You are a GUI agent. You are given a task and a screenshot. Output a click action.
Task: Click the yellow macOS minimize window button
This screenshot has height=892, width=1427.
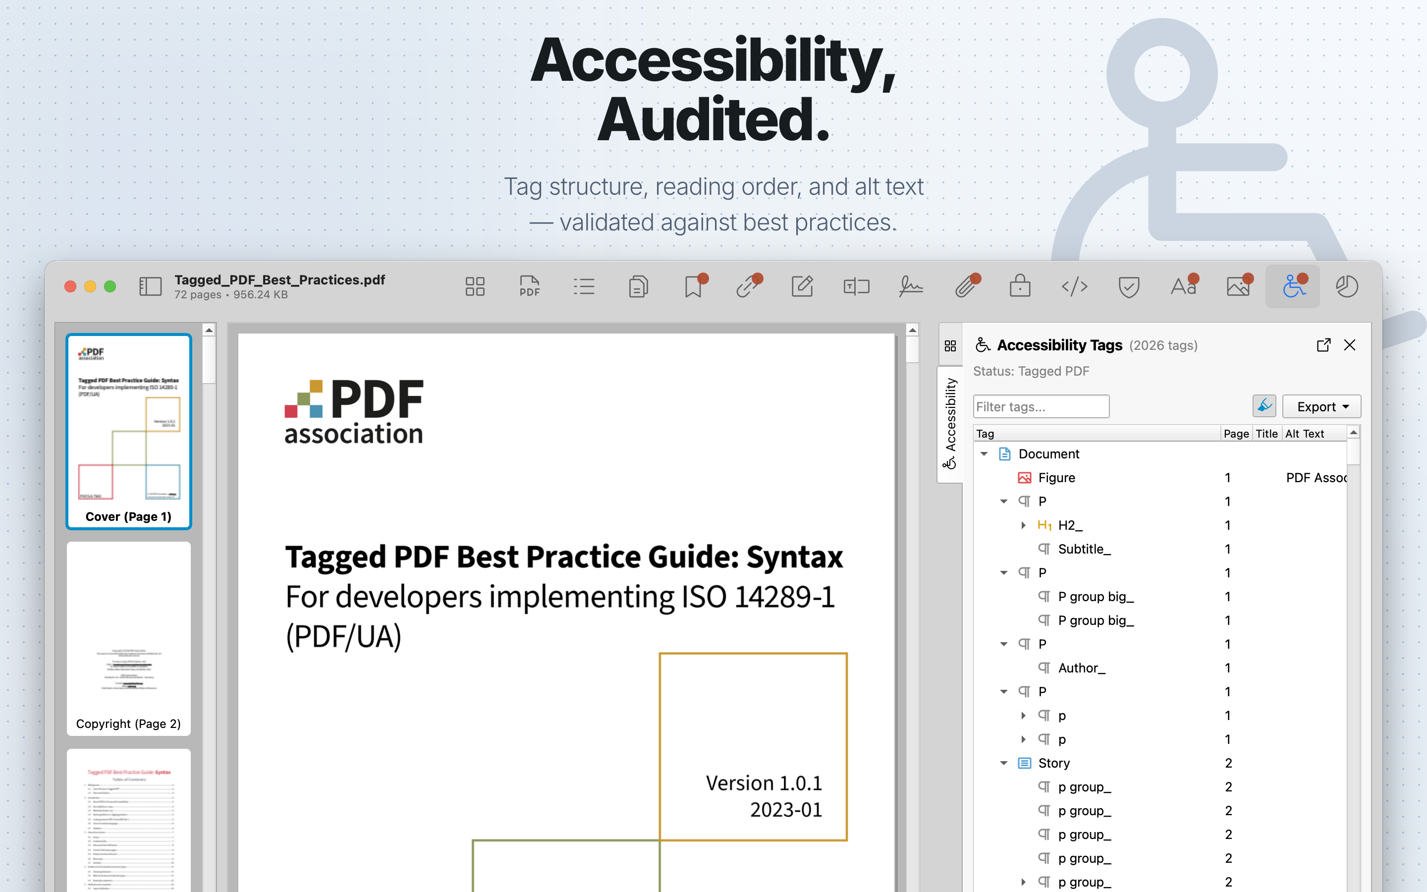click(x=90, y=287)
